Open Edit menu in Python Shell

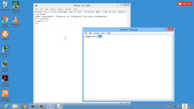point(41,9)
